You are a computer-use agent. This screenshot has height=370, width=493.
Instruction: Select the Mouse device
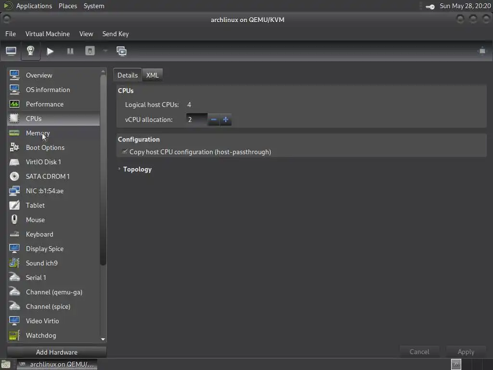click(53, 220)
